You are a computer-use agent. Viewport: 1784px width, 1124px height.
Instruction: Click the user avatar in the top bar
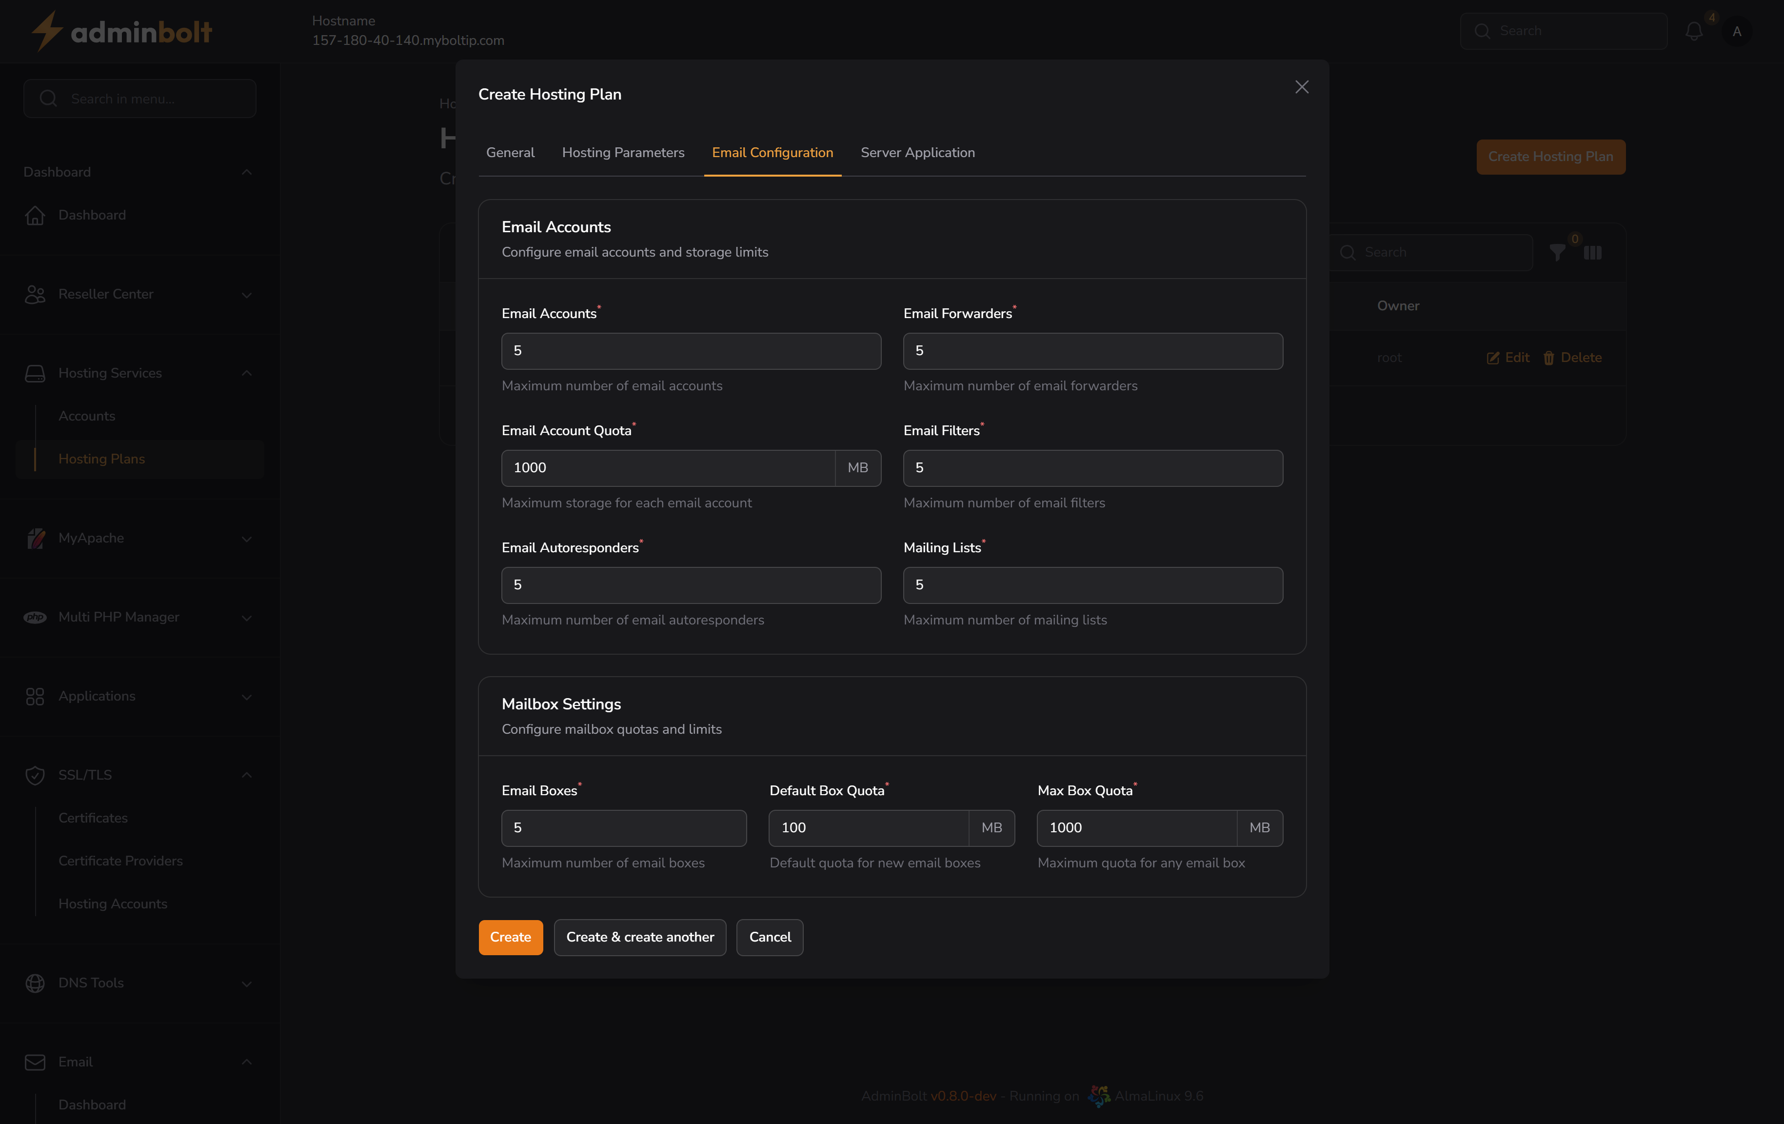(1737, 31)
